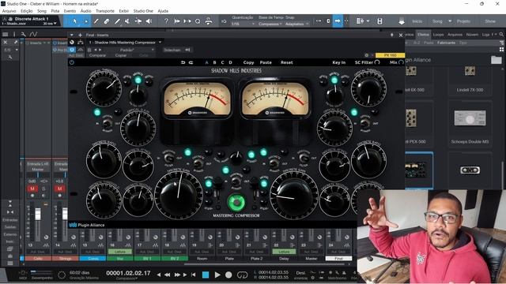Click the pin icon on plugin window

coord(392,35)
